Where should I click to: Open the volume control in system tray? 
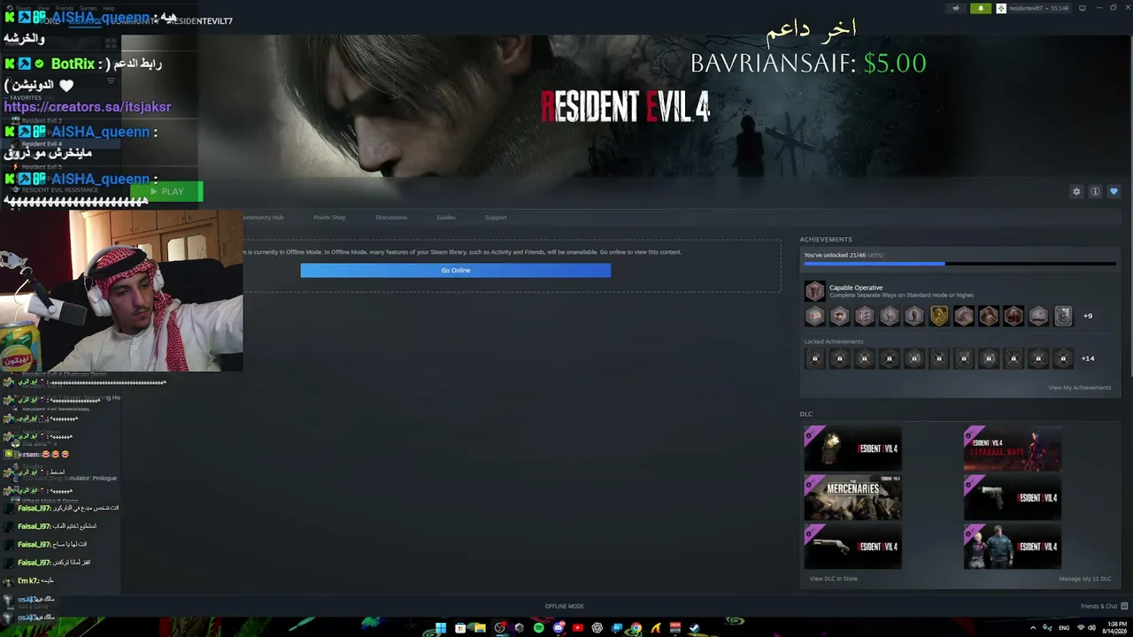[x=1091, y=628]
